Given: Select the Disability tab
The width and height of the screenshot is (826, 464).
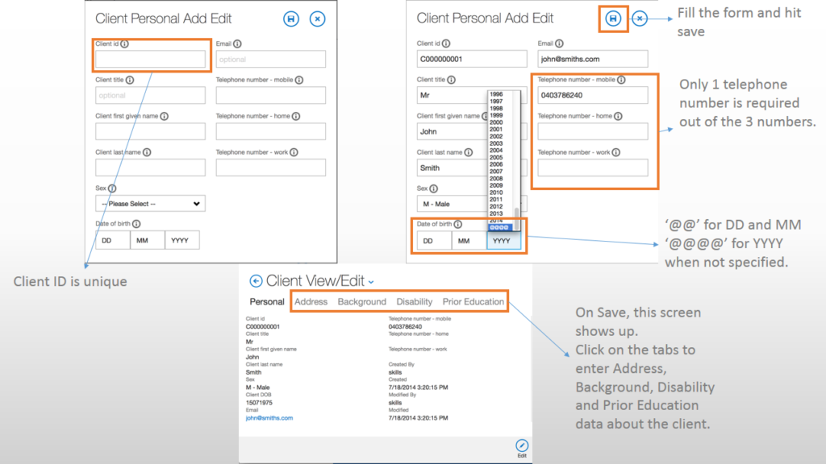Looking at the screenshot, I should [x=414, y=302].
